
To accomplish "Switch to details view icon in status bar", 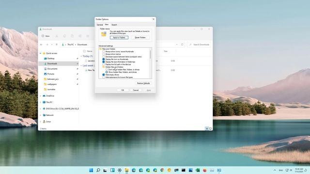I will point(207,129).
